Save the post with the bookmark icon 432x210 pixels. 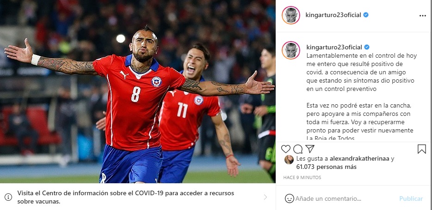(421, 149)
